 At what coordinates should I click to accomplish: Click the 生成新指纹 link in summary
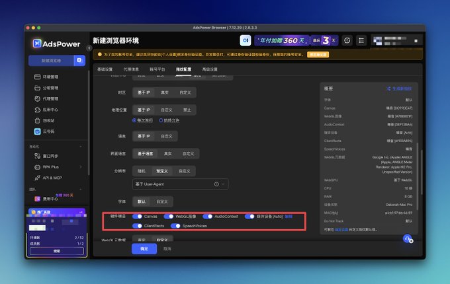point(402,89)
